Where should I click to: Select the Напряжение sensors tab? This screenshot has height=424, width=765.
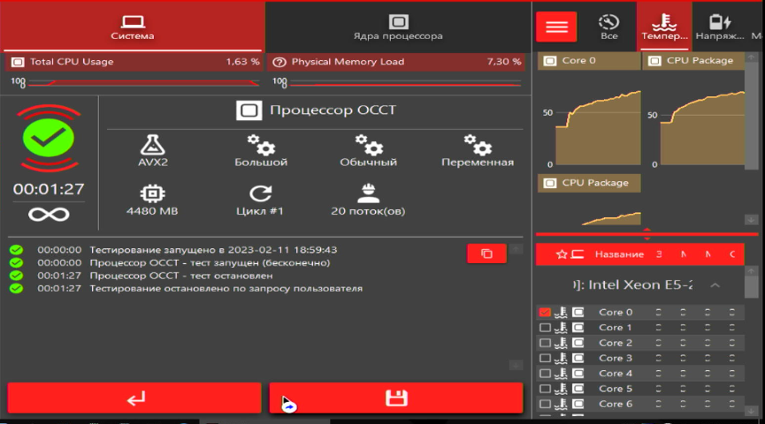720,26
